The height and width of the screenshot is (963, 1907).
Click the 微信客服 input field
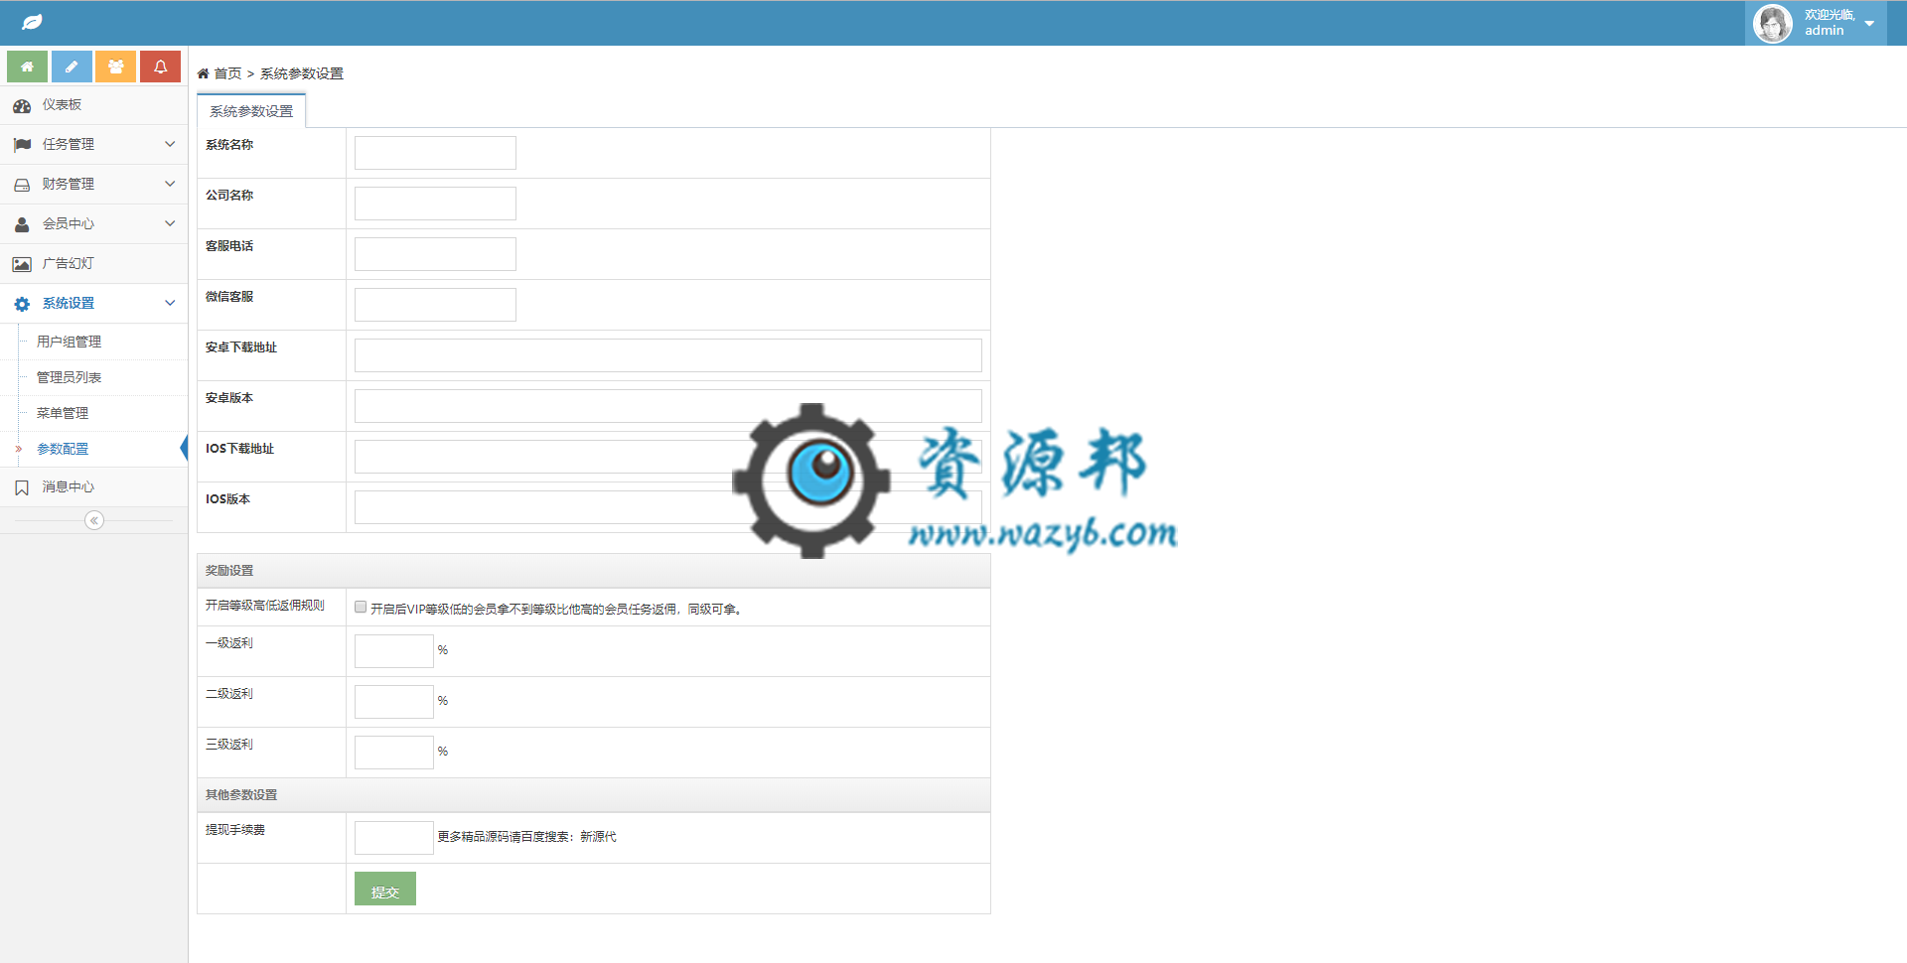[x=435, y=305]
